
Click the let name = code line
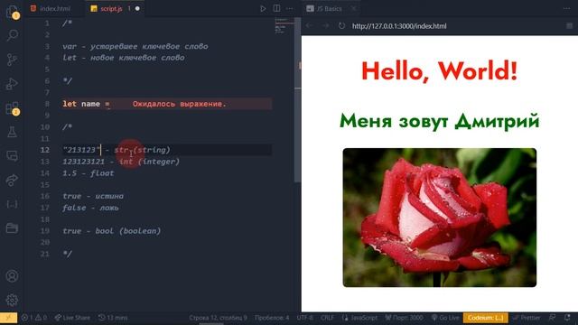(x=87, y=104)
